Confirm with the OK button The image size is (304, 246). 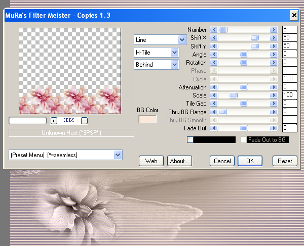250,161
